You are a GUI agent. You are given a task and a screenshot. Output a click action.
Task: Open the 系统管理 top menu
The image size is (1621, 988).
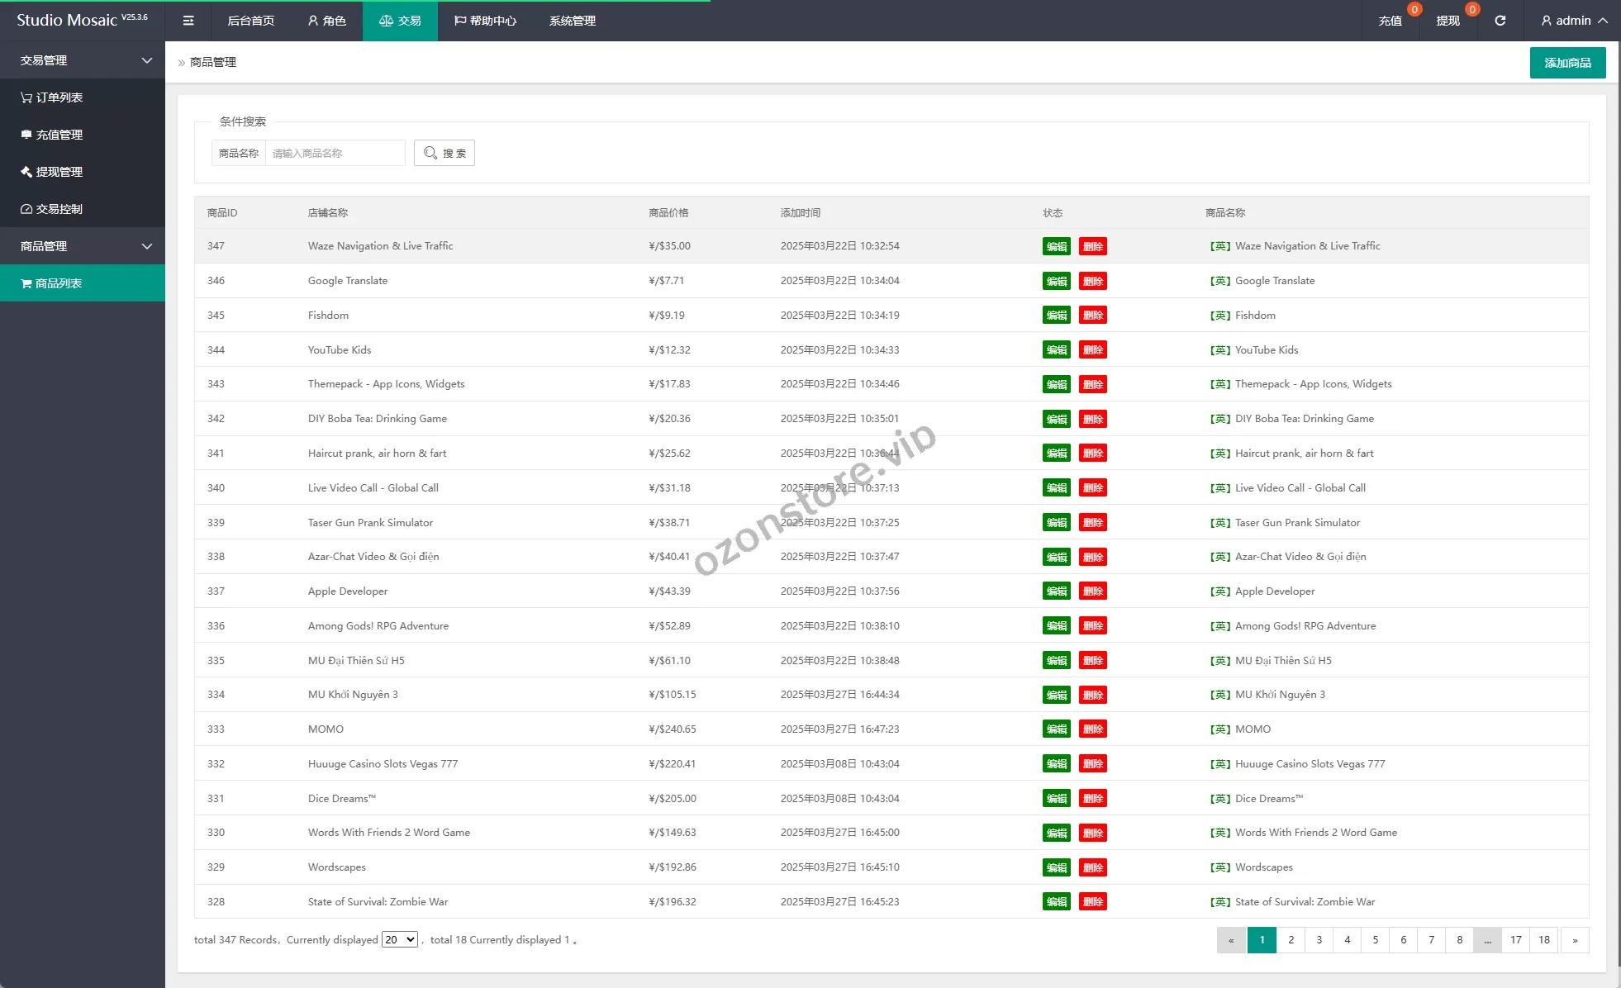572,21
